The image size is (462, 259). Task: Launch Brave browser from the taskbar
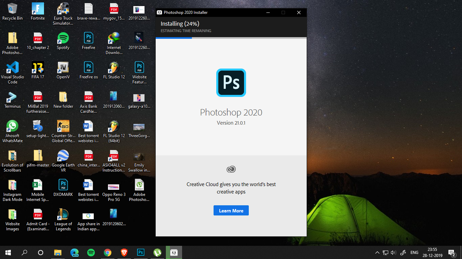124,252
